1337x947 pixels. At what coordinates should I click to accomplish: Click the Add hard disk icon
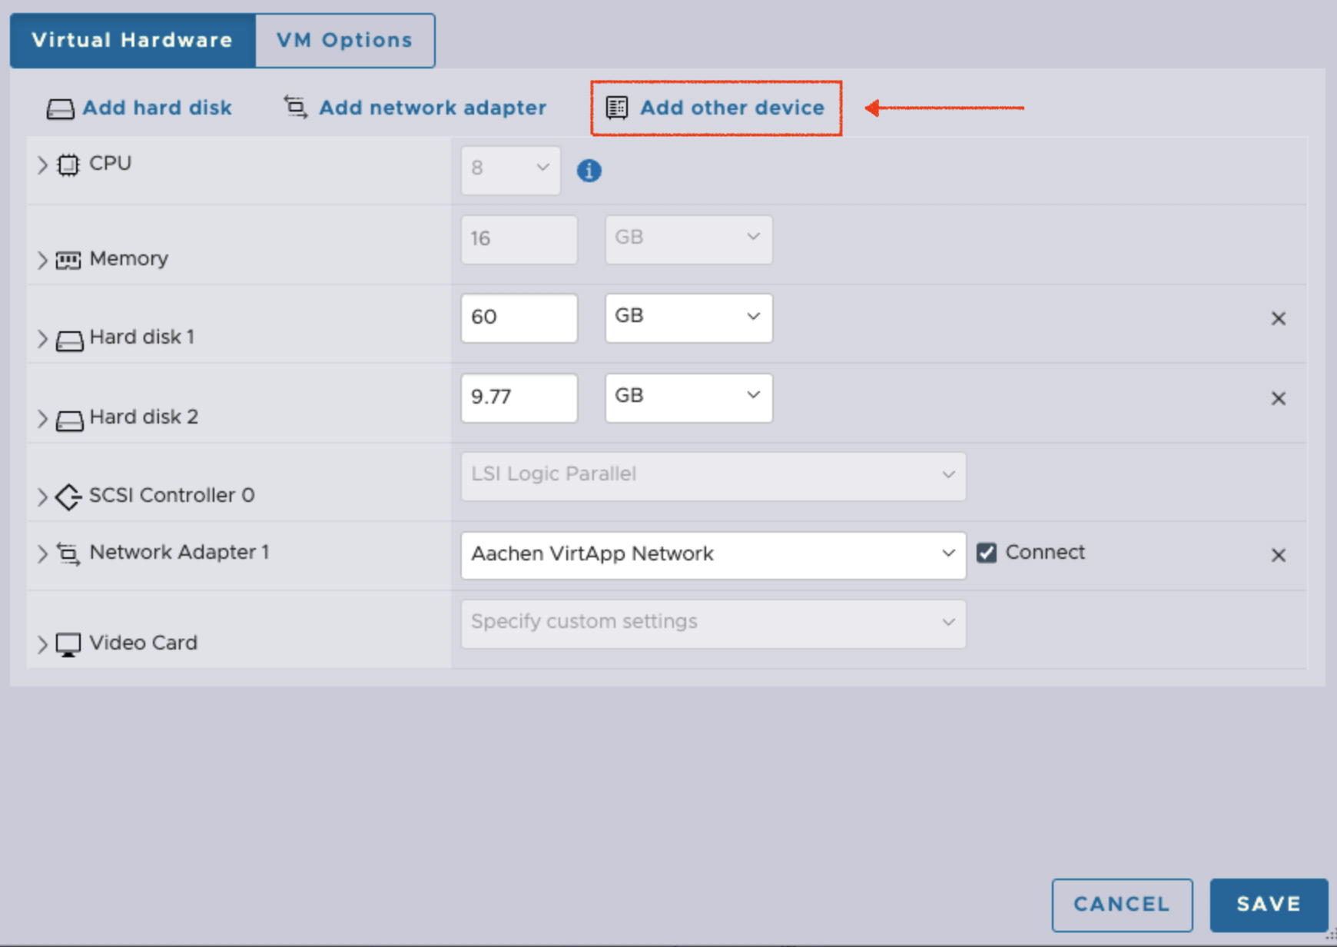tap(60, 108)
